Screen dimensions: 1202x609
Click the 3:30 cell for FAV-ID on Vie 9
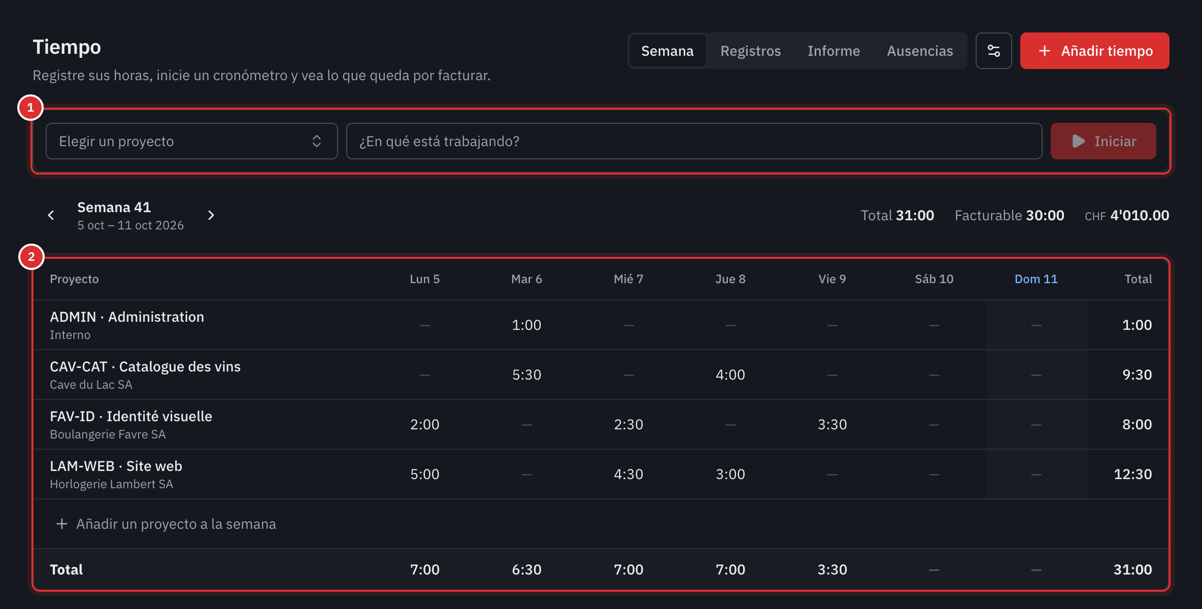point(832,424)
